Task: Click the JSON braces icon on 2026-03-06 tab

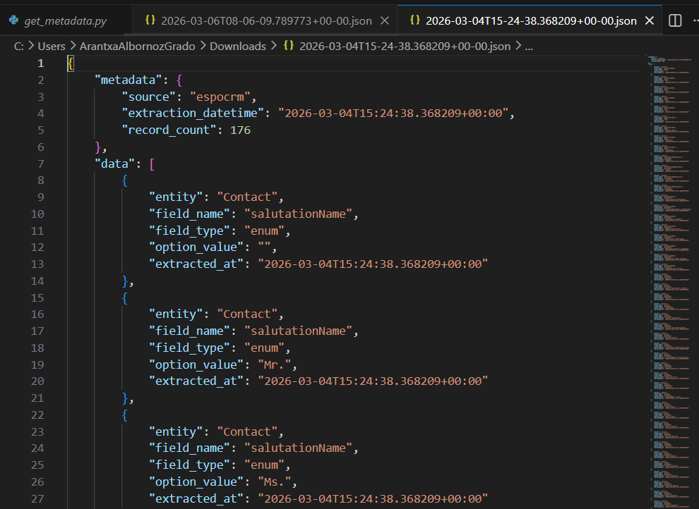Action: (x=150, y=20)
